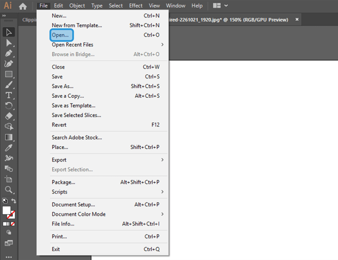Screen dimensions: 338x260
Task: Expand the Export submenu
Action: pos(162,160)
